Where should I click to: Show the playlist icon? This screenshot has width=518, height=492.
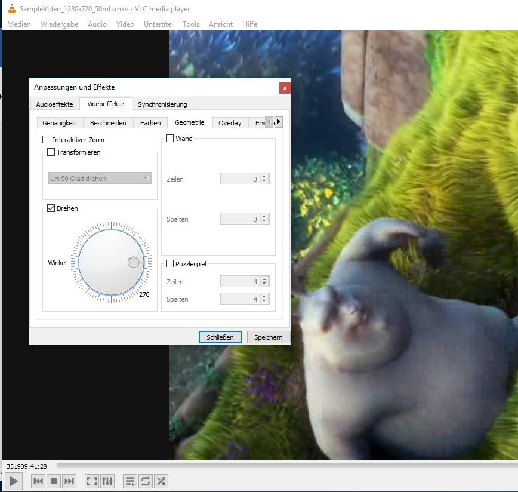pyautogui.click(x=130, y=481)
